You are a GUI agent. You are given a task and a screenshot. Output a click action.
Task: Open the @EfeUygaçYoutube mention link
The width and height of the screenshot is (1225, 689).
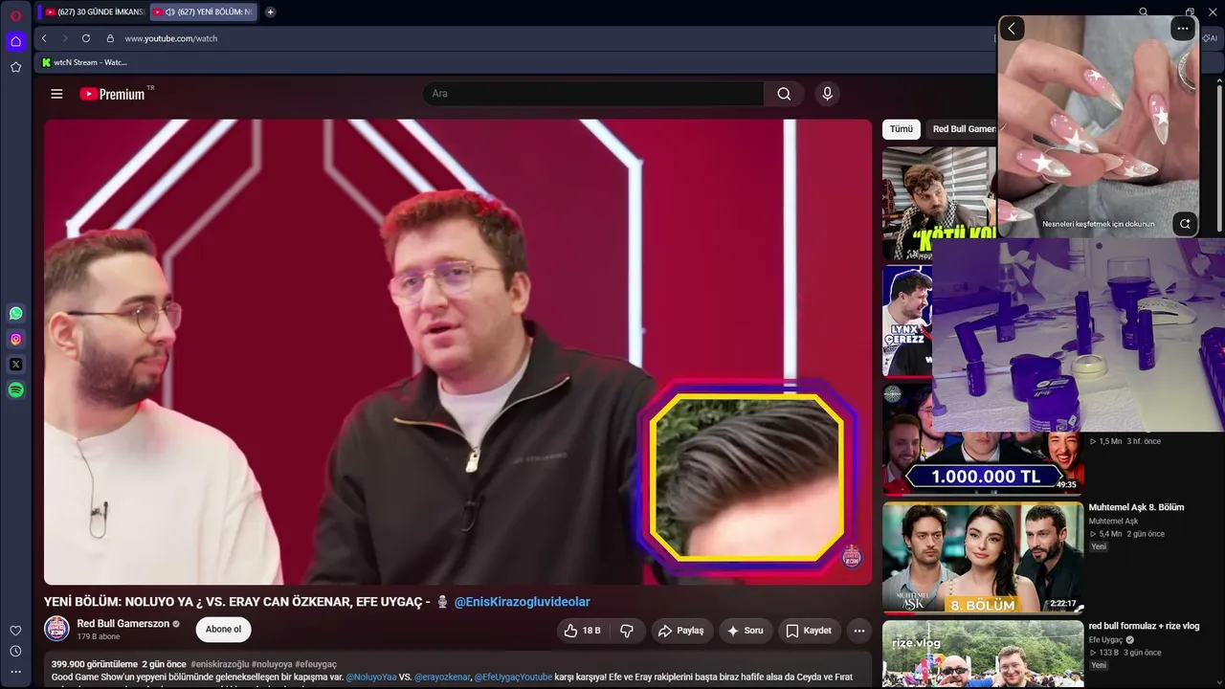(x=513, y=678)
